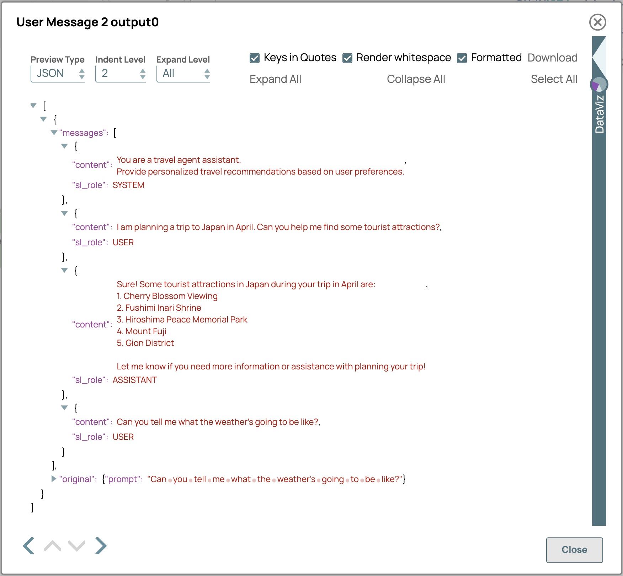Open the Indent Level dropdown
Image resolution: width=623 pixels, height=576 pixels.
(121, 74)
